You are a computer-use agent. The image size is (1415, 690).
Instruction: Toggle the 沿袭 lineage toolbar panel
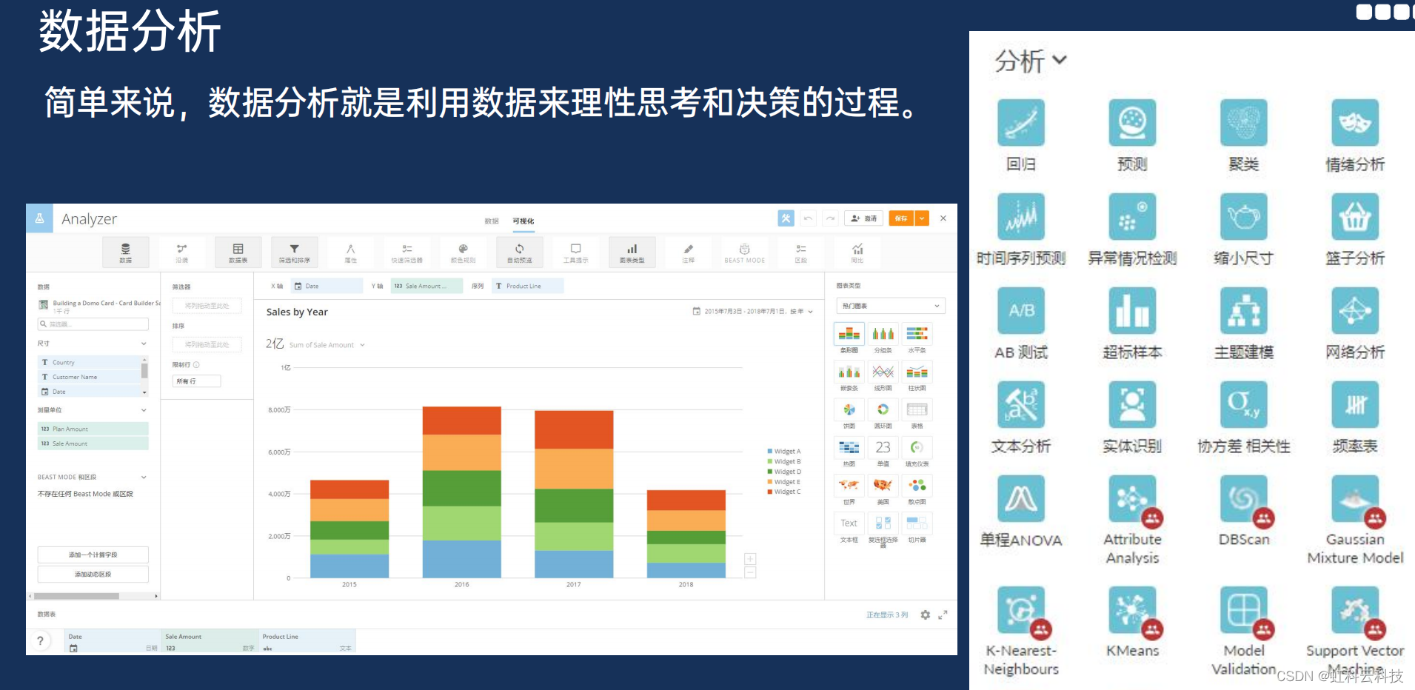pyautogui.click(x=182, y=252)
